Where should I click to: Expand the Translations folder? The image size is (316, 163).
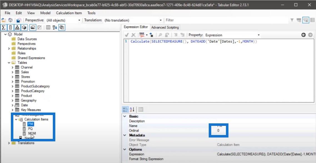click(x=9, y=143)
